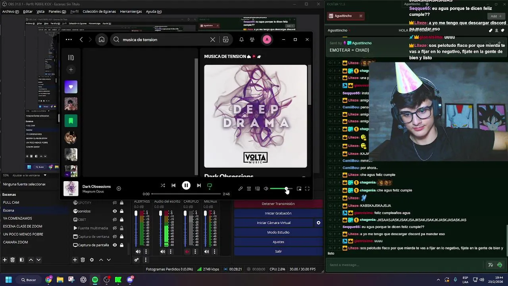The width and height of the screenshot is (508, 286).
Task: Open OBS Herramientas menu
Action: tap(131, 12)
